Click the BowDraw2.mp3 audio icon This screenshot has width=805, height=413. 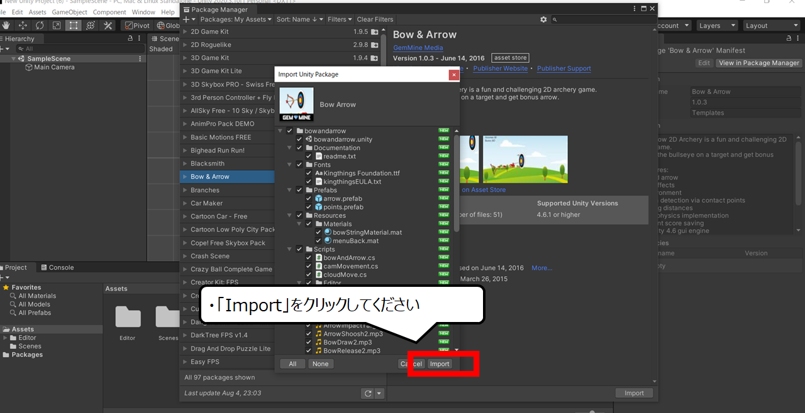(318, 343)
